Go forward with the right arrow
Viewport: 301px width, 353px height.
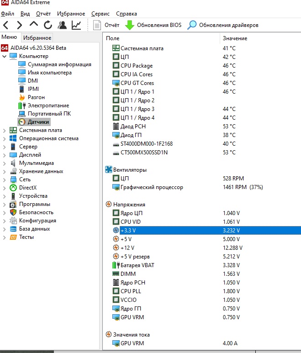tap(20, 25)
